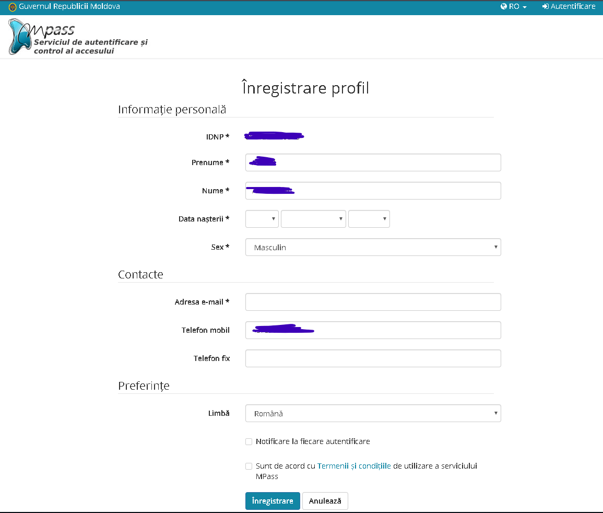Click the Data nașterii label
Screen dimensions: 603x513
[x=204, y=219]
